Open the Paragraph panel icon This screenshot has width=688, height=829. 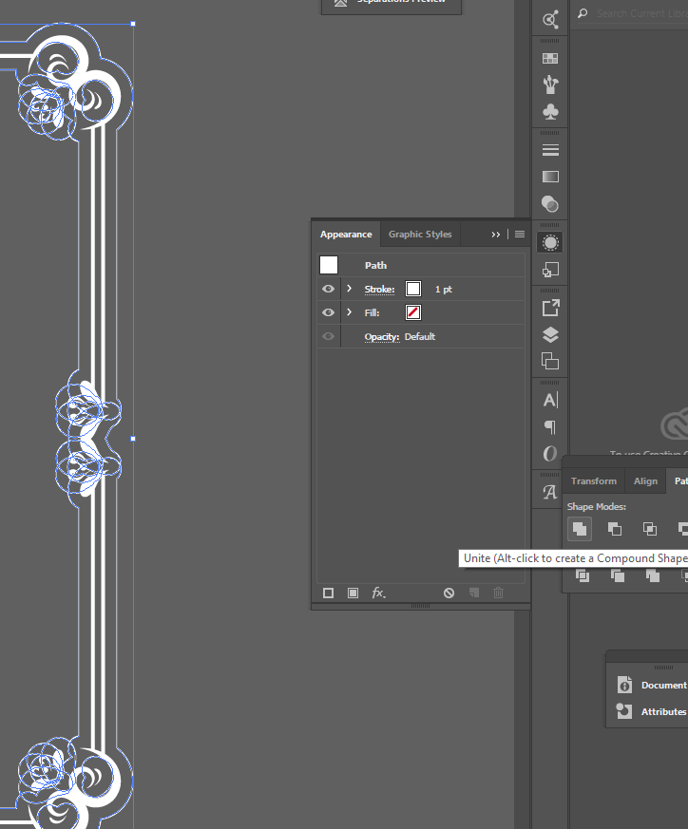(x=550, y=426)
